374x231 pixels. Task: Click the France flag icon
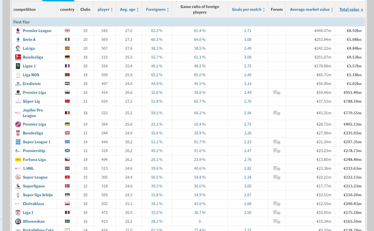67,66
